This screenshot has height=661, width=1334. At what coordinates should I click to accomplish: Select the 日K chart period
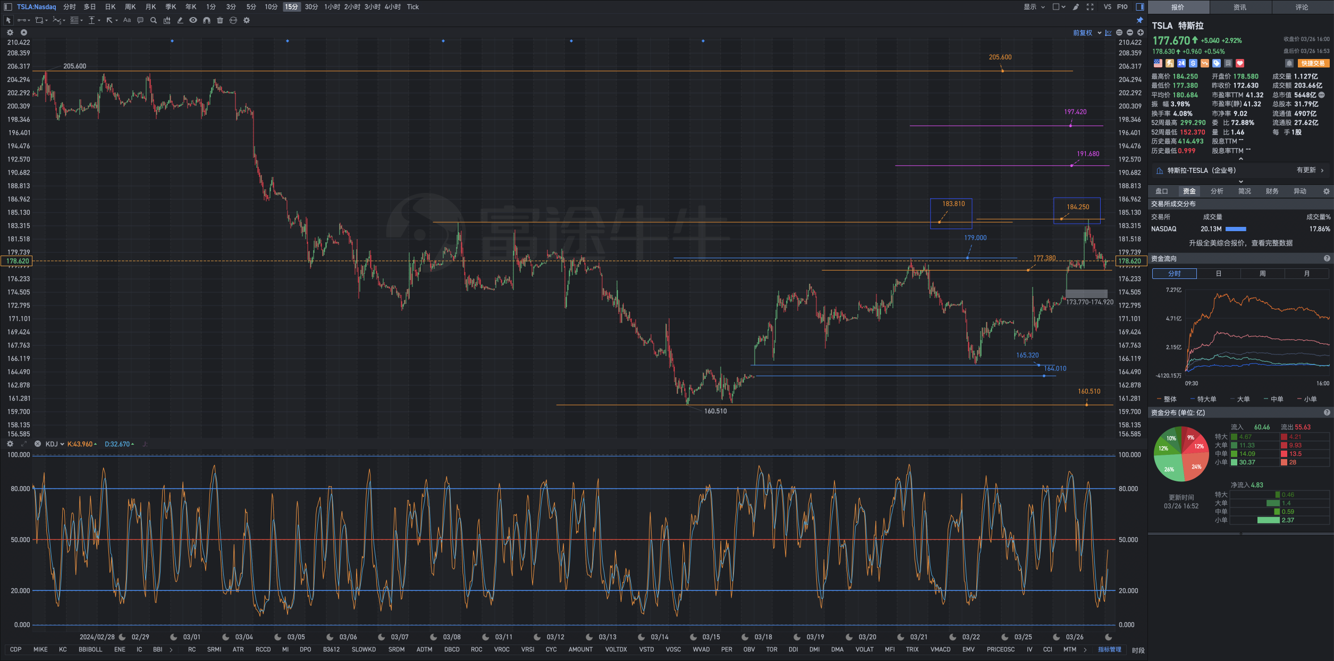110,7
